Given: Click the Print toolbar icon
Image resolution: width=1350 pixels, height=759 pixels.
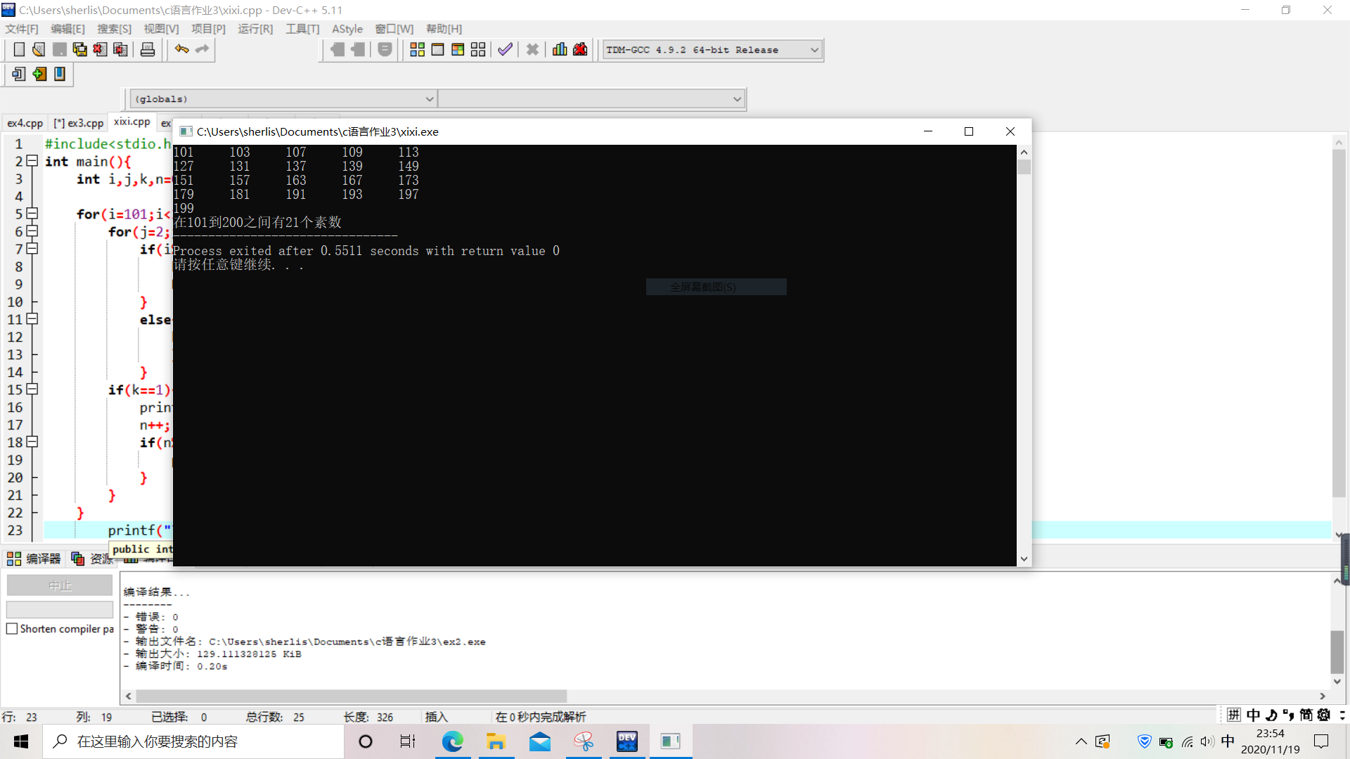Looking at the screenshot, I should pyautogui.click(x=148, y=50).
